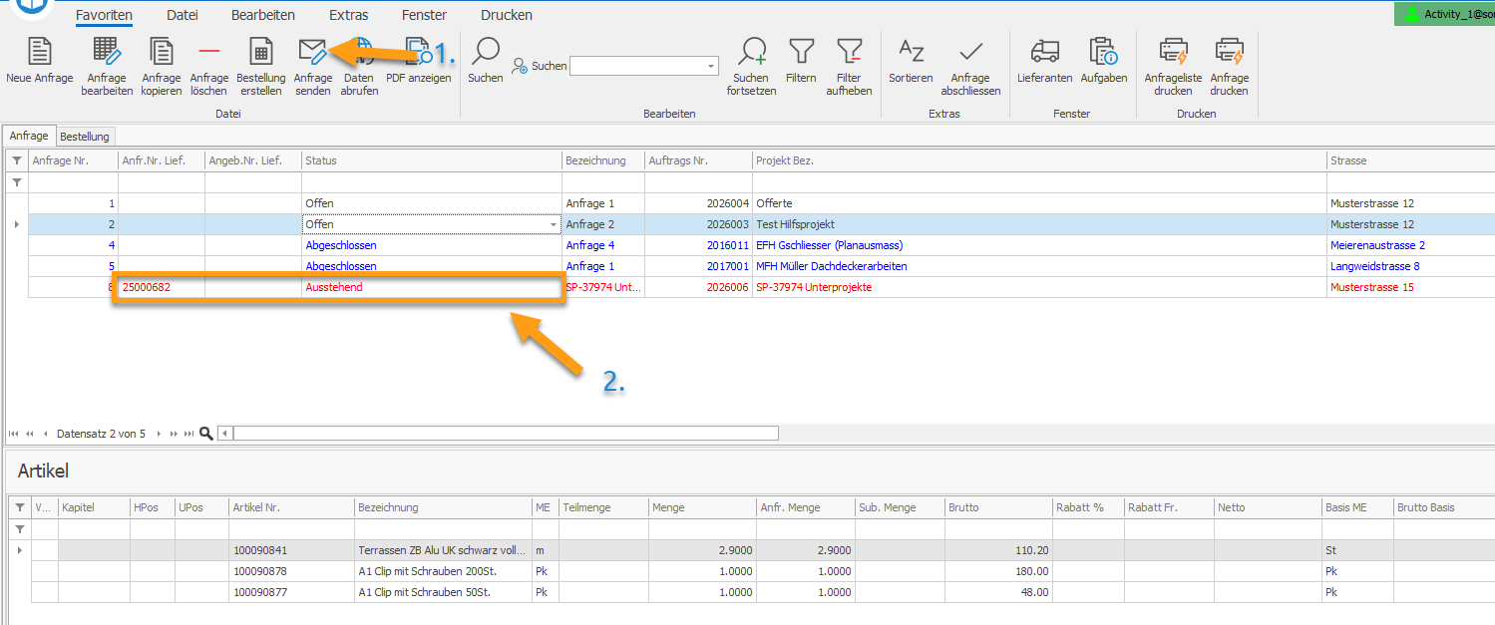This screenshot has height=625, width=1495.
Task: Sort by Anfrage Nr. column header
Action: (73, 160)
